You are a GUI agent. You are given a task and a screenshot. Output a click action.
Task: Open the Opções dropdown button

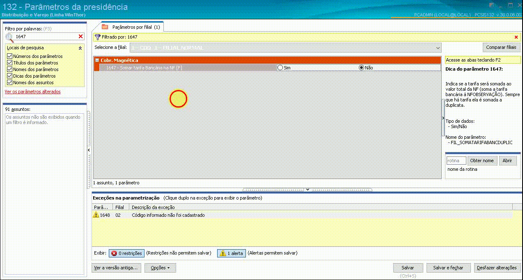[160, 268]
